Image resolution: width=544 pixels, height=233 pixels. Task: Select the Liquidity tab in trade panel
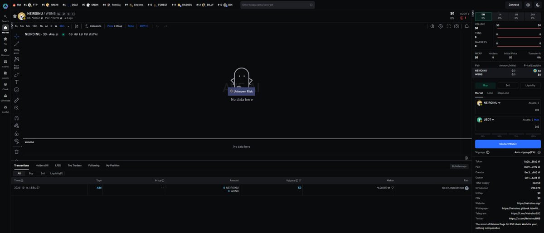530,85
